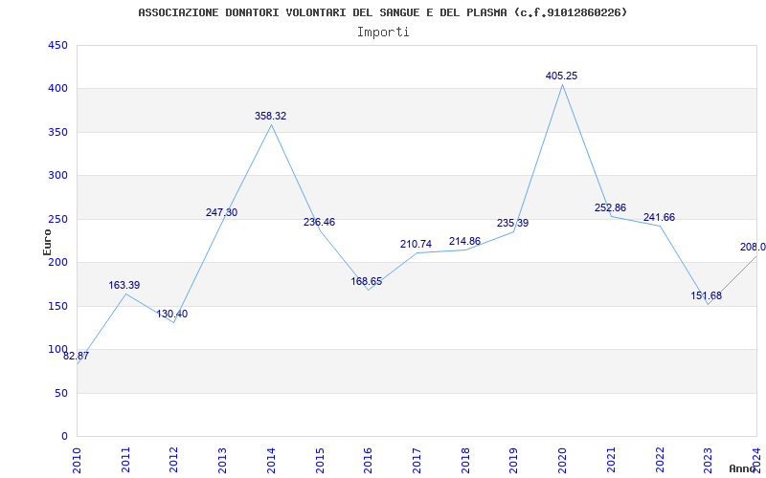Select the 2017 year label
The height and width of the screenshot is (478, 766).
tap(417, 461)
